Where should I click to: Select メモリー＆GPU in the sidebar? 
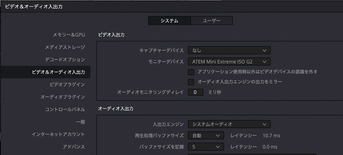click(x=69, y=35)
